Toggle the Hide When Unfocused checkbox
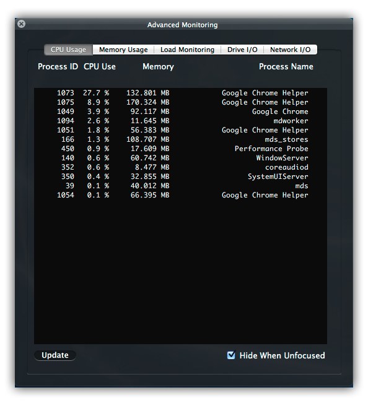Viewport: 368px width, 403px height. pos(231,355)
